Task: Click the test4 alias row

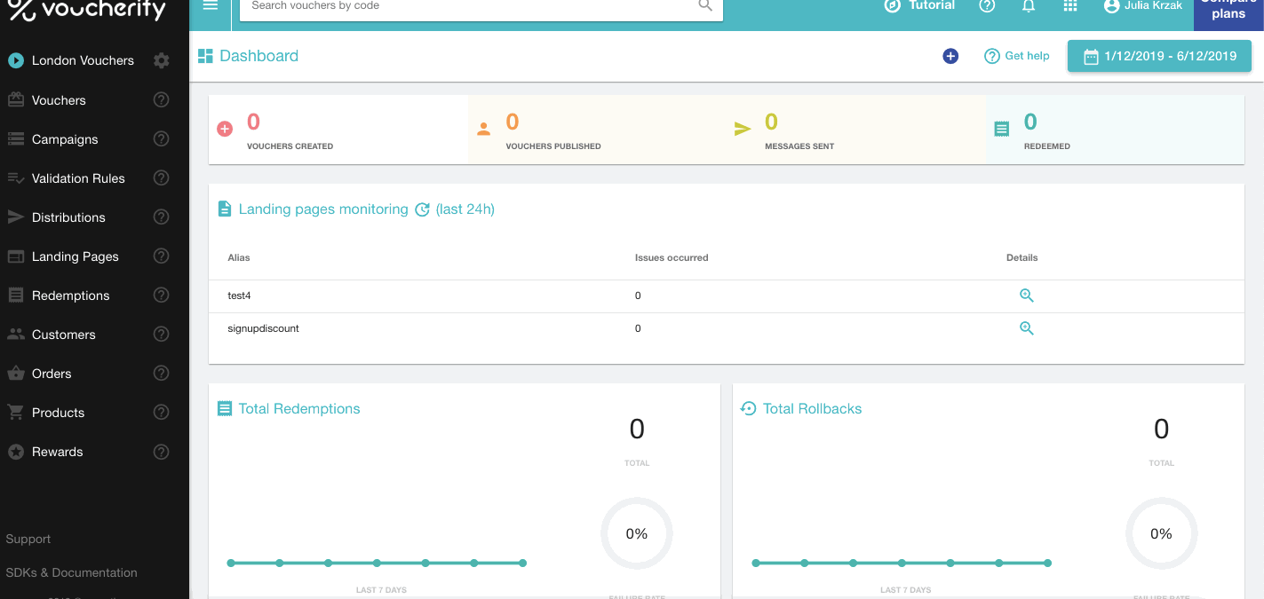Action: (726, 296)
